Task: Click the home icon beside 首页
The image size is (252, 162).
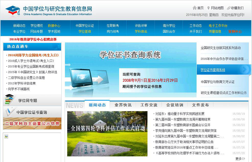Action: click(x=194, y=8)
